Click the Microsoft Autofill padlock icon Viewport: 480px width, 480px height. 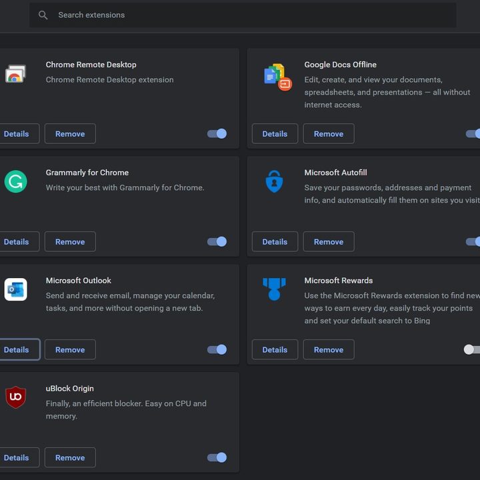tap(274, 181)
